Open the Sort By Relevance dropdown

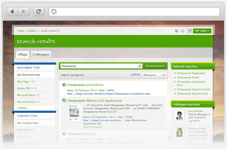click(x=154, y=75)
